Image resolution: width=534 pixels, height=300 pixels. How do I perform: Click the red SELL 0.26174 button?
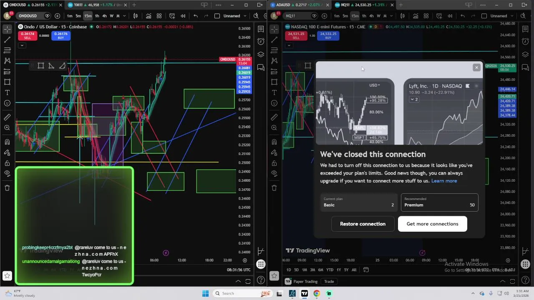pyautogui.click(x=27, y=36)
